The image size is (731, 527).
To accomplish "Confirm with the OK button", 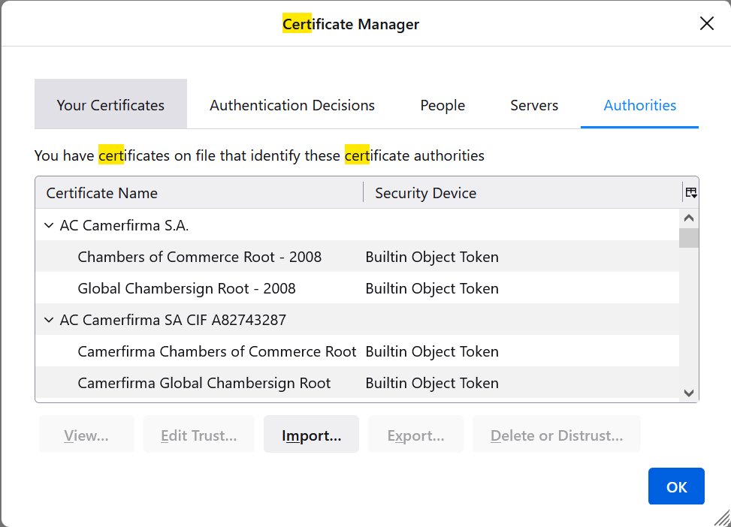I will tap(676, 486).
